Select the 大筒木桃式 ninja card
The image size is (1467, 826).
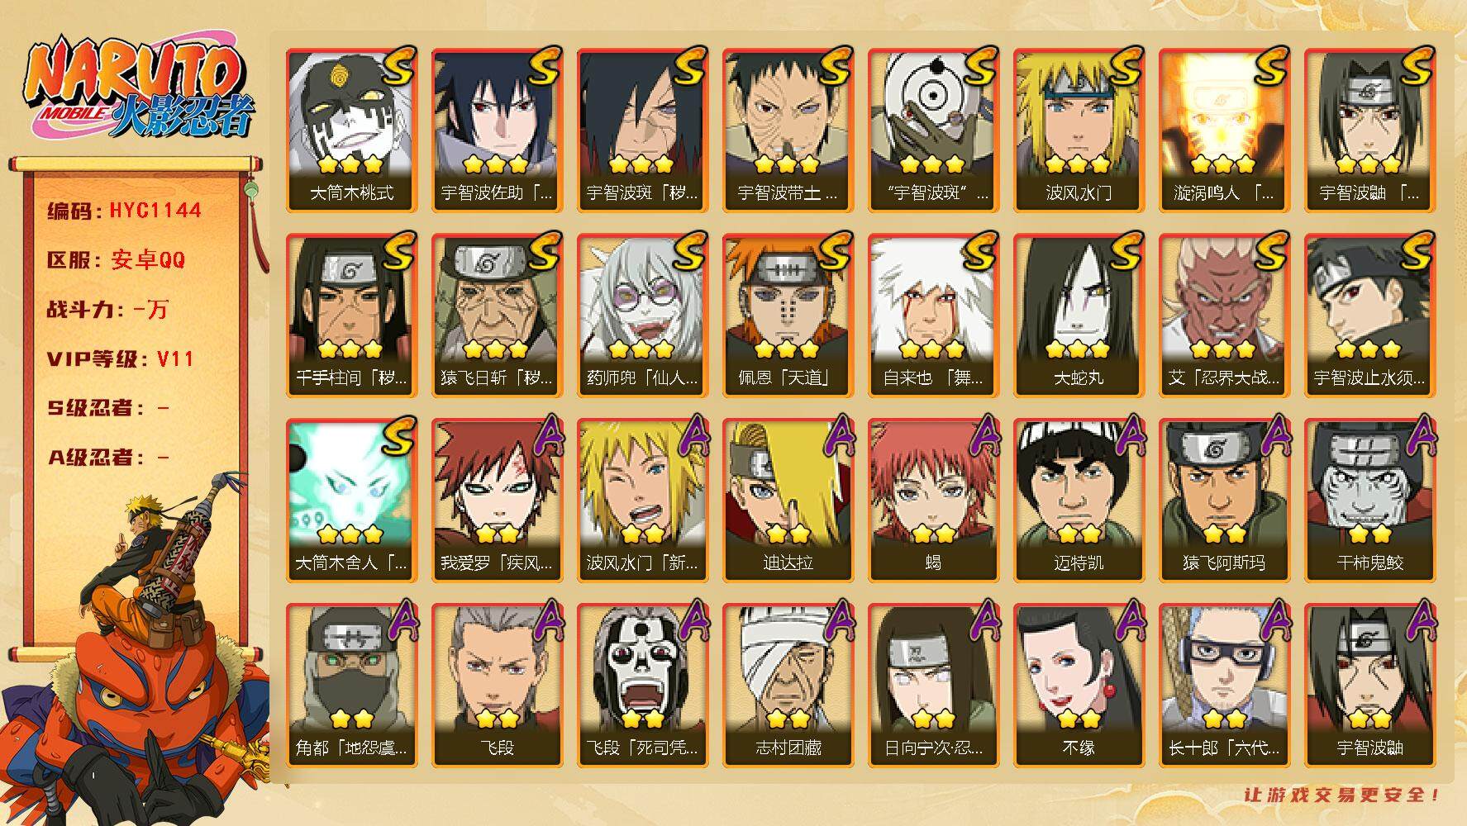pyautogui.click(x=352, y=131)
